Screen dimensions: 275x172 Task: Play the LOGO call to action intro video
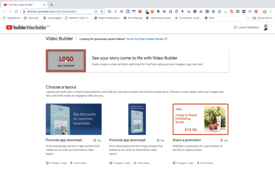pyautogui.click(x=66, y=61)
